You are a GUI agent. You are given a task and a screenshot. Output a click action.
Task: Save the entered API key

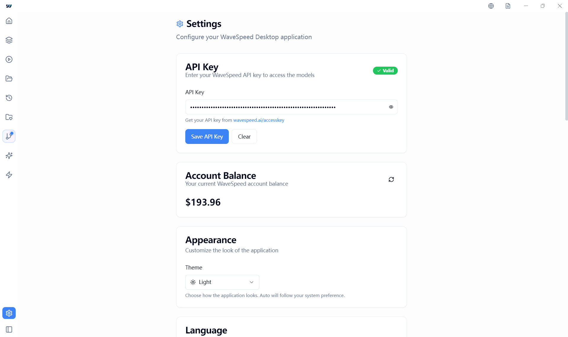(x=207, y=137)
